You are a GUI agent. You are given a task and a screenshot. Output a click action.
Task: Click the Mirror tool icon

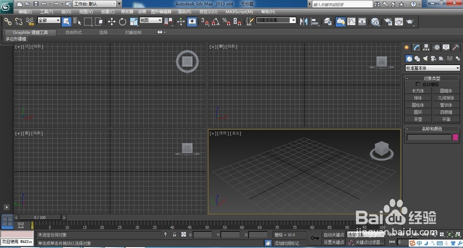(304, 21)
